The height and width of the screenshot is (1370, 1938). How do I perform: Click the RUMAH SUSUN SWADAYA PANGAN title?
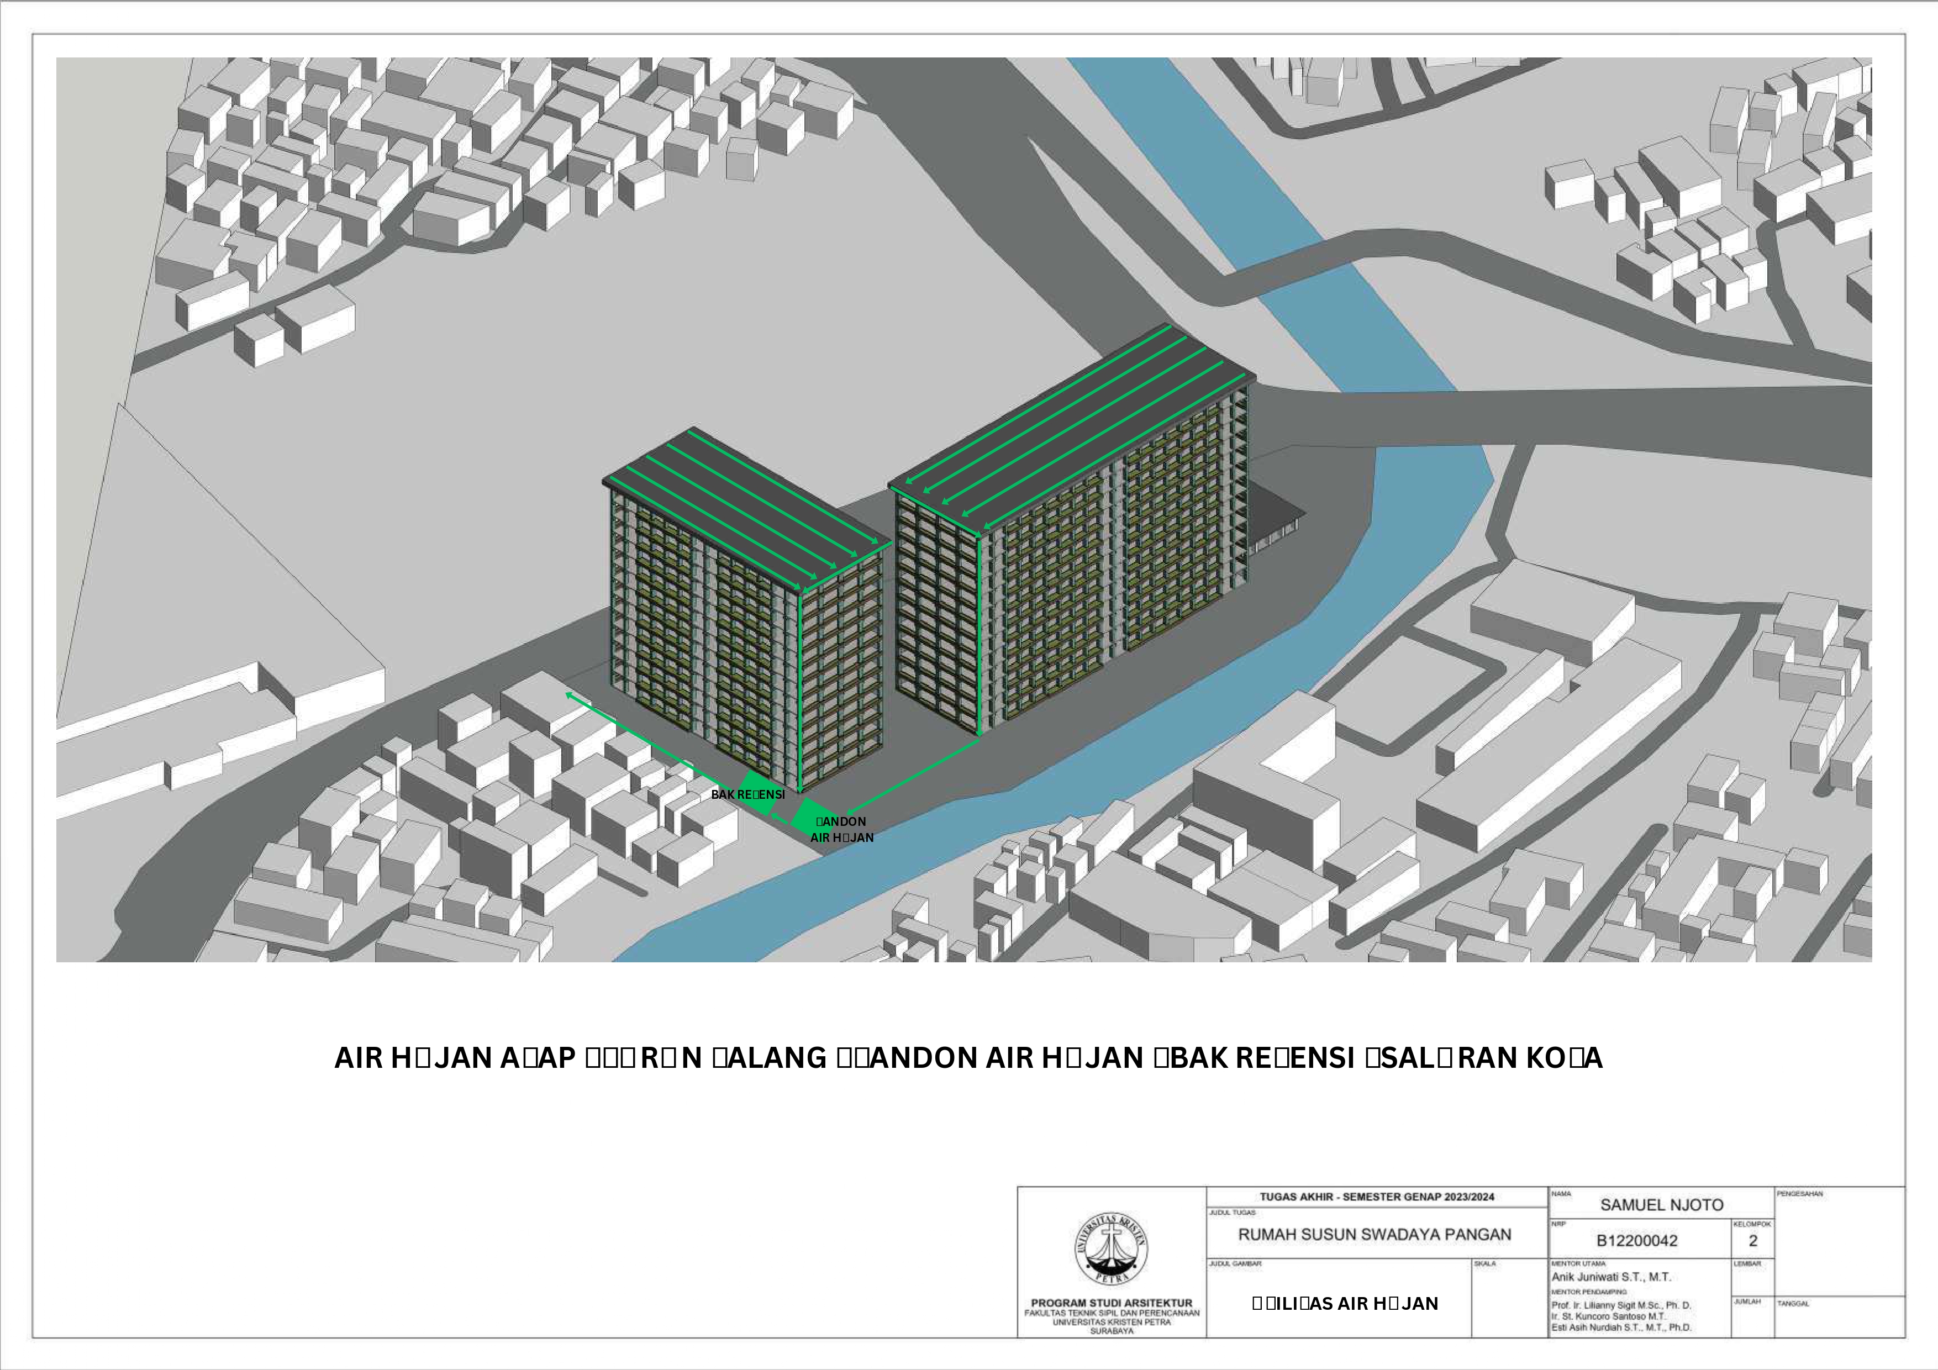[x=1374, y=1234]
